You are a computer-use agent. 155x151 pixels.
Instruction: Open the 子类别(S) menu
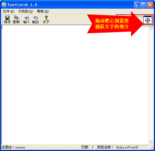click(26, 11)
